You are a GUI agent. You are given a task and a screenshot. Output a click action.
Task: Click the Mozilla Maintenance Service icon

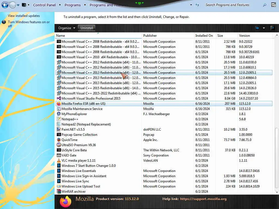coord(59,109)
